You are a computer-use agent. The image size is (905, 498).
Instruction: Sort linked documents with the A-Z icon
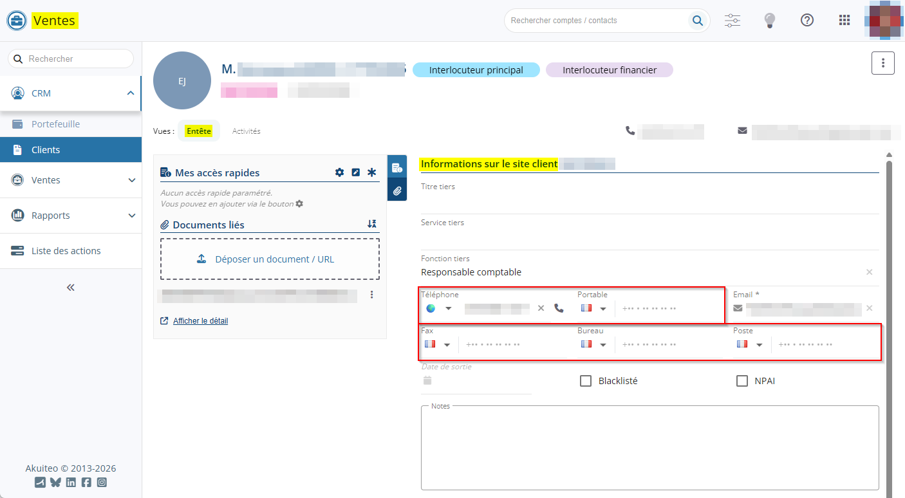tap(371, 224)
